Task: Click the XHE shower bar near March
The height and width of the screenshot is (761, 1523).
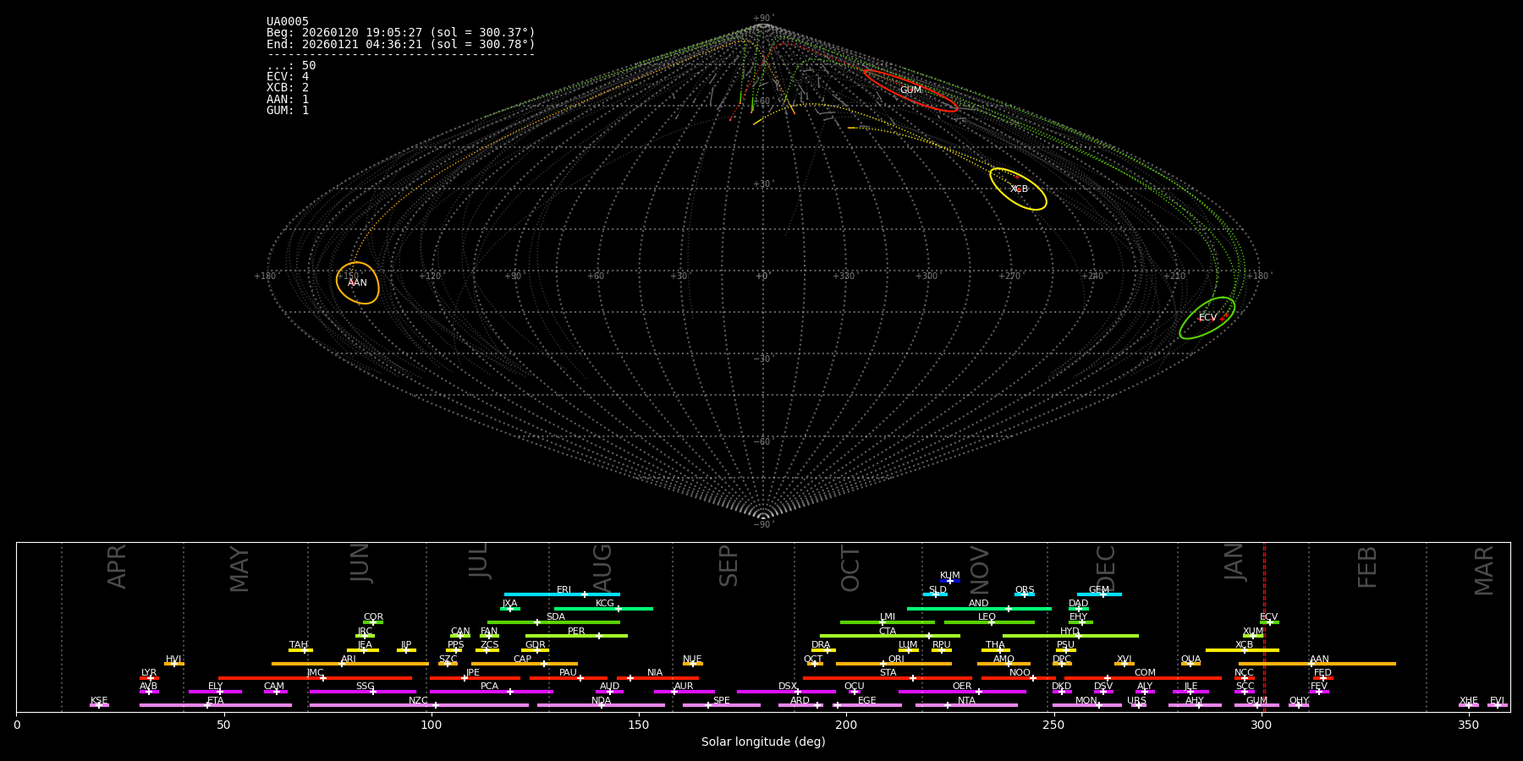Action: [1469, 705]
